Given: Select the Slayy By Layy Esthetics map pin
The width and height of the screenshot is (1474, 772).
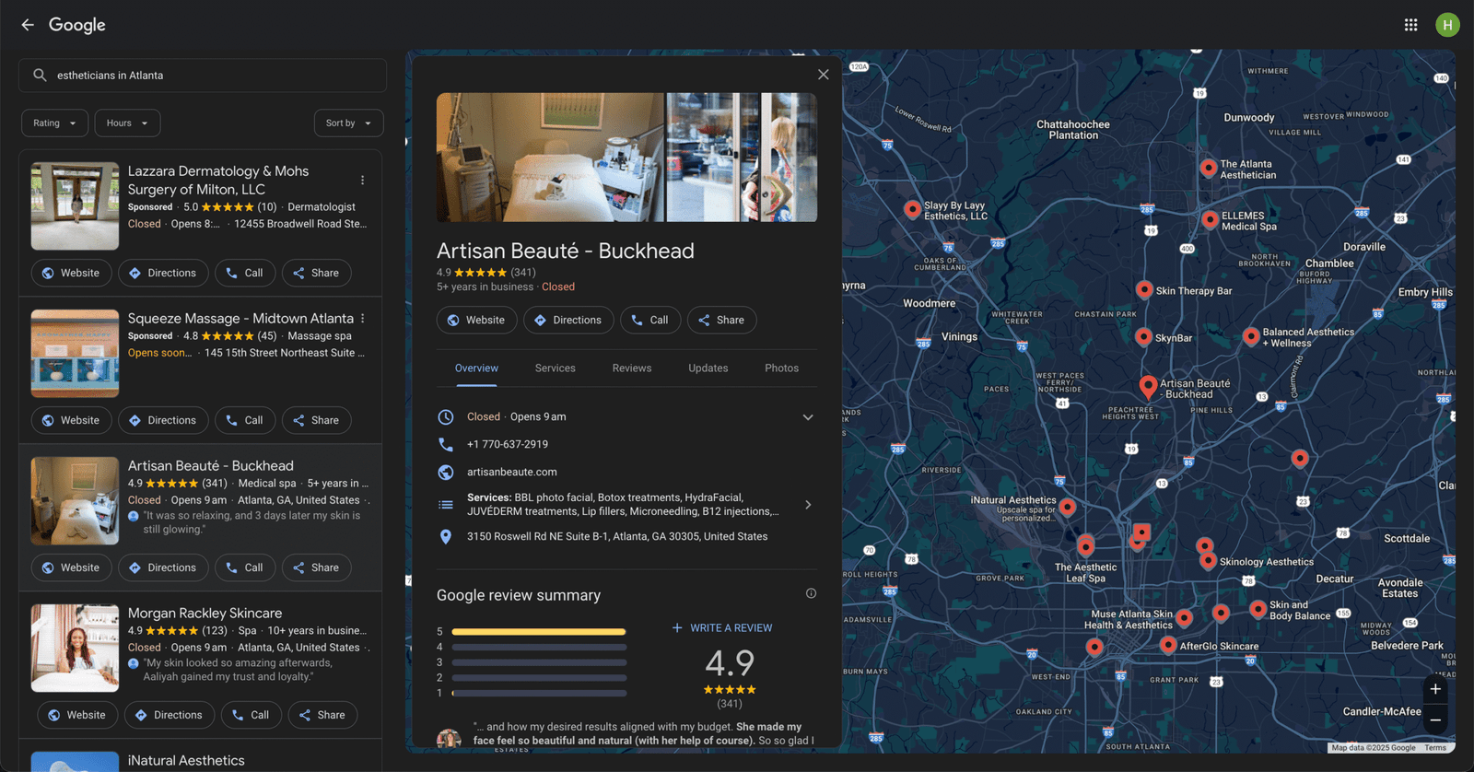Looking at the screenshot, I should pyautogui.click(x=912, y=209).
